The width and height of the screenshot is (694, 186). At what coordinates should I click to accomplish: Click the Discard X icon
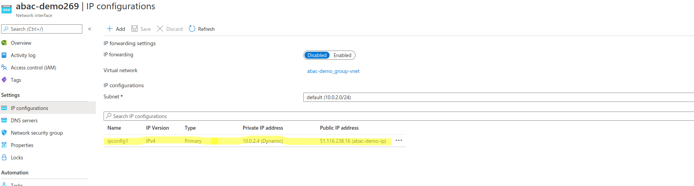[160, 29]
